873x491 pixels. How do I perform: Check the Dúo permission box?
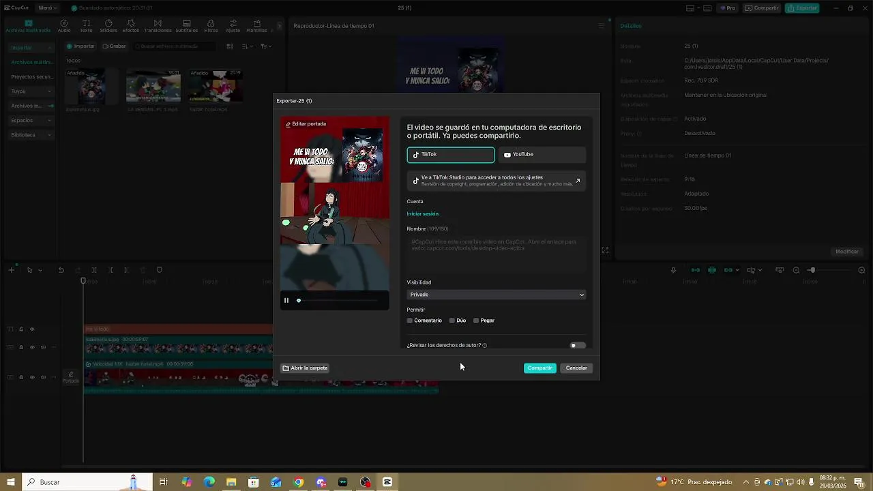pyautogui.click(x=452, y=321)
